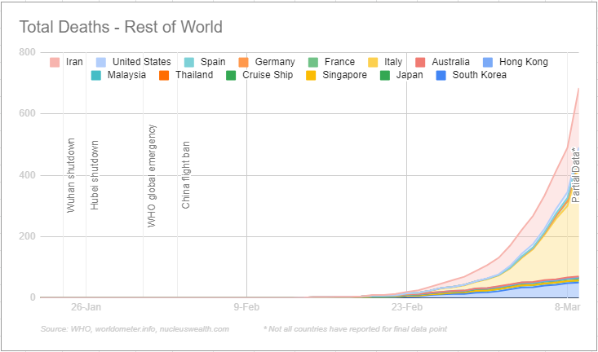598x352 pixels.
Task: Select the Italy legend color box
Action: [373, 62]
